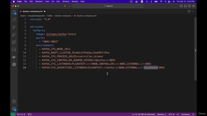Show errors and warnings problems panel
207x116 pixels.
point(21,114)
